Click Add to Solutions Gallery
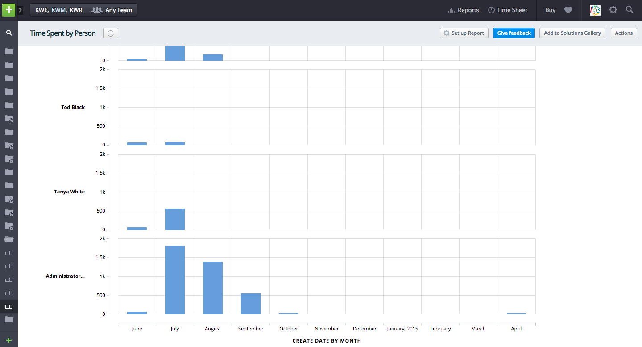Image resolution: width=642 pixels, height=347 pixels. pos(572,33)
